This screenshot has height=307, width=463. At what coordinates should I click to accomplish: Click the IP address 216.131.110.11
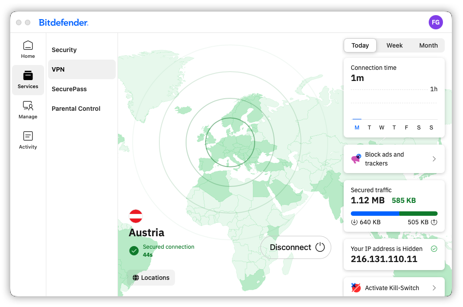click(x=384, y=259)
